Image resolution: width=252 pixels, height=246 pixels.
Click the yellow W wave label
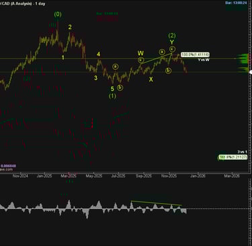coord(140,53)
